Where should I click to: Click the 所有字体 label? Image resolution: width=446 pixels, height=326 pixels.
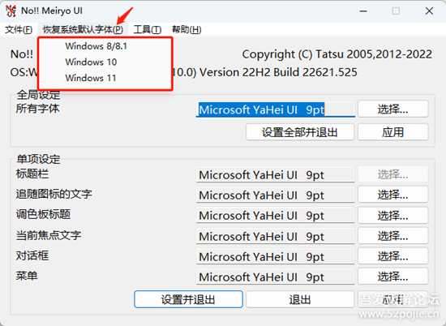tap(38, 109)
